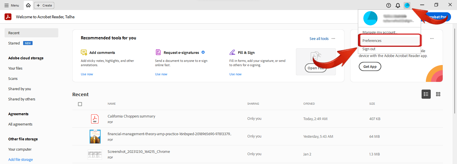Click PDF icon of California Choppers summary
The image size is (457, 164).
(95, 119)
